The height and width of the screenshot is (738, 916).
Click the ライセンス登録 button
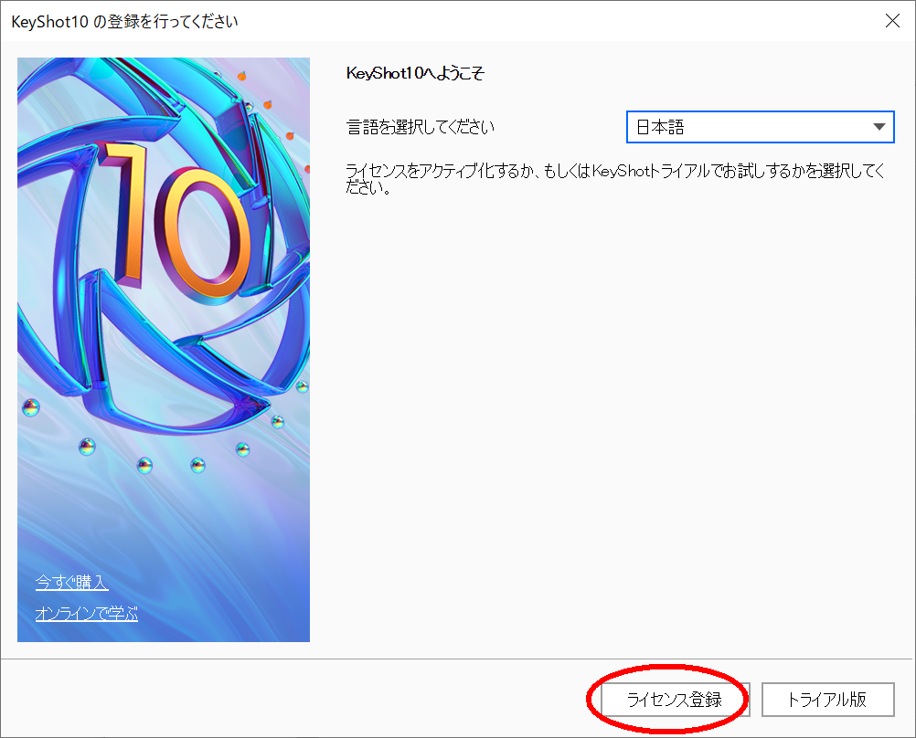[x=676, y=700]
